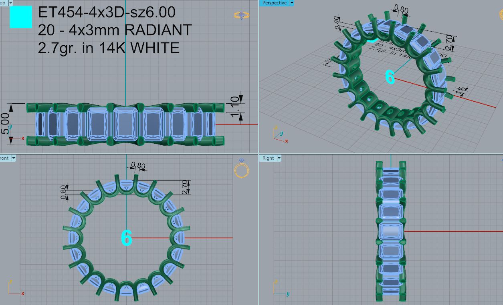Viewport: 503px width, 305px height.
Task: Select the ring model in Right viewport
Action: click(390, 231)
